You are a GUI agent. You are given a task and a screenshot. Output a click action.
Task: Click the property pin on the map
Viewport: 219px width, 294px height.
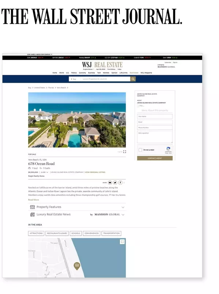coord(77,266)
